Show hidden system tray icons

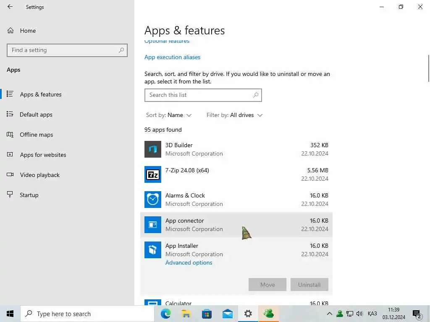330,314
